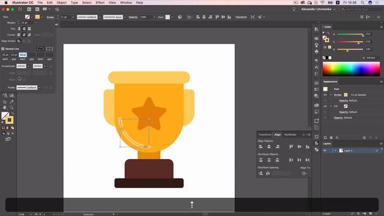Click the hex color value field
This screenshot has width=384, height=216.
[x=372, y=58]
